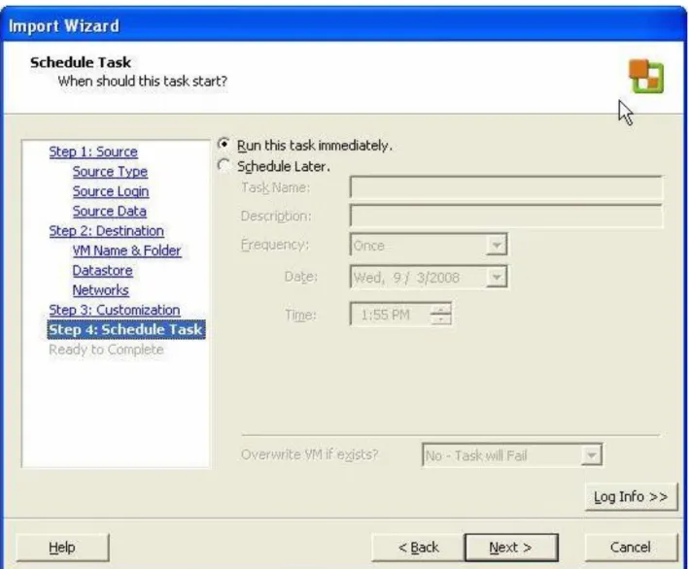
Task: Click the Description input field
Action: pyautogui.click(x=506, y=216)
